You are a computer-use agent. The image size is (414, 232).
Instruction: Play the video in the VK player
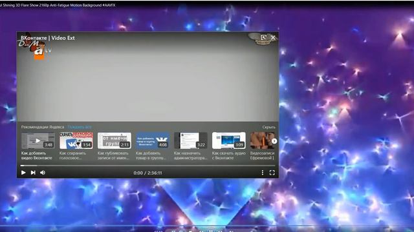23,173
